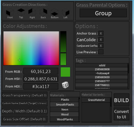Select the GrassMaterial variant
Screen dimensions: 134x127
click(96, 100)
